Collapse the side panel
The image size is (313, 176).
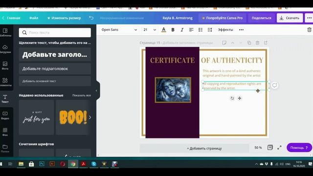pyautogui.click(x=96, y=90)
